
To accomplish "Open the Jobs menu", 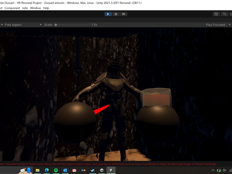I will point(25,8).
